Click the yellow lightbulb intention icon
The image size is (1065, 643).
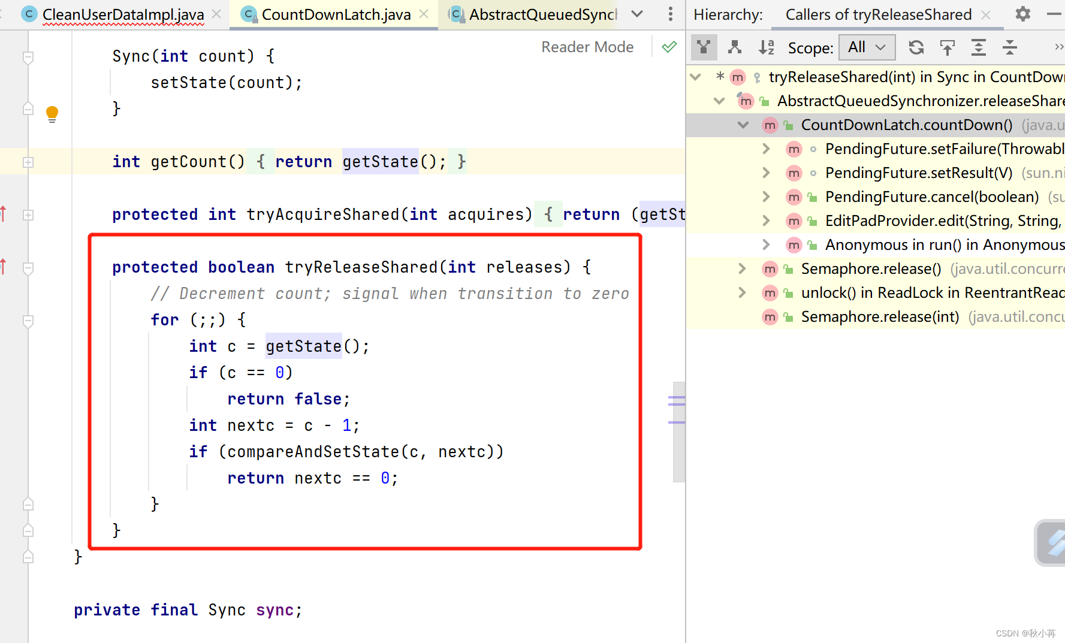click(x=52, y=114)
